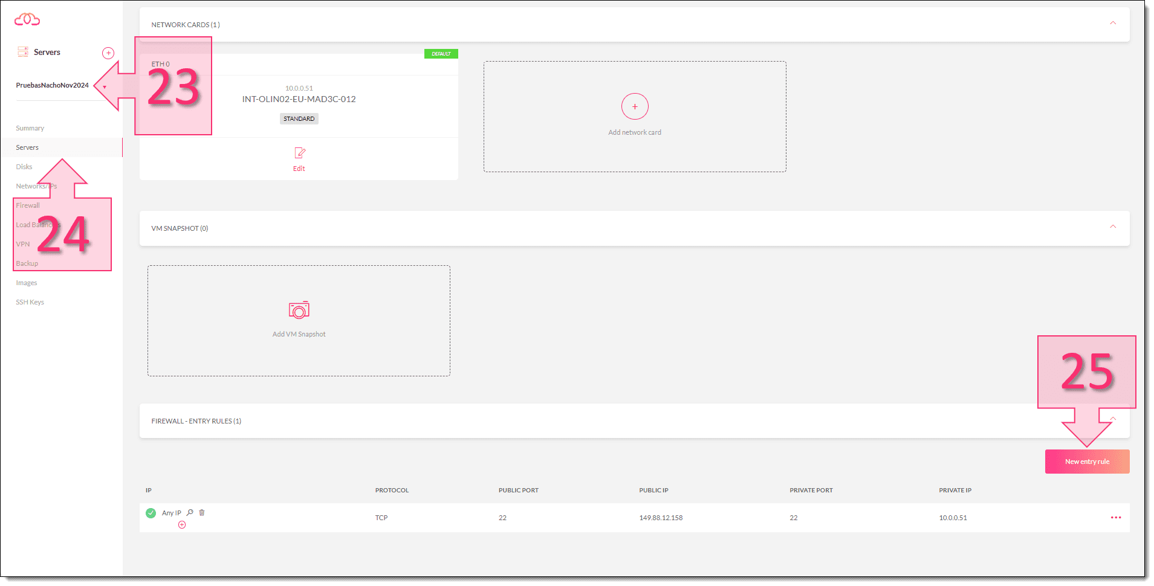Click FIREWALL - ENTRY RULES (1) heading
The height and width of the screenshot is (586, 1154).
(x=196, y=421)
